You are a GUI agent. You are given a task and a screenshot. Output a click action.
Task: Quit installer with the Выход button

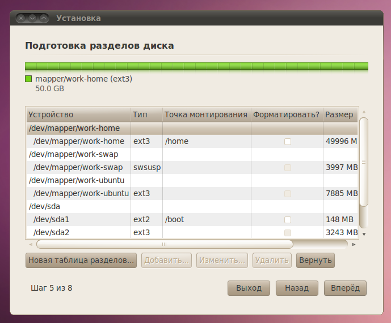(249, 288)
